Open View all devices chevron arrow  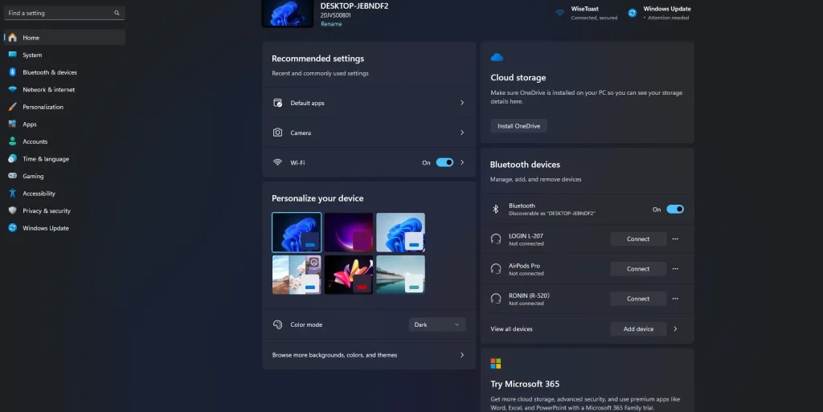675,328
